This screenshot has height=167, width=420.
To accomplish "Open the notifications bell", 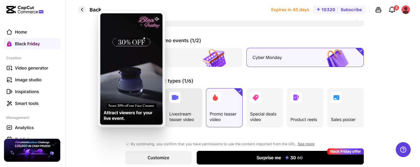I will (392, 10).
